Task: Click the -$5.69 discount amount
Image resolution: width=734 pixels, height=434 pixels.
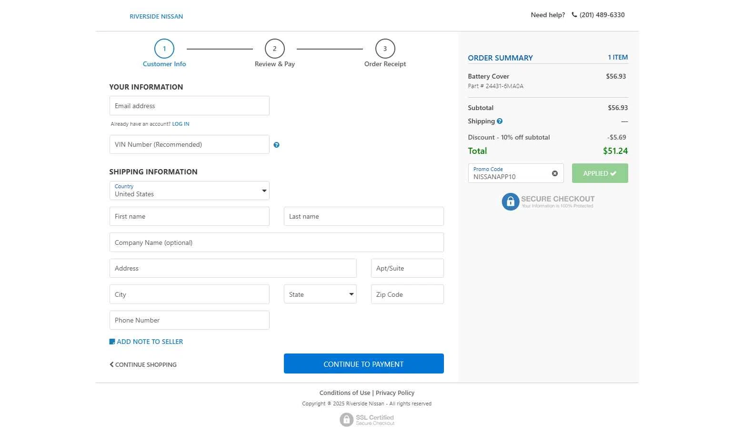Action: 617,137
